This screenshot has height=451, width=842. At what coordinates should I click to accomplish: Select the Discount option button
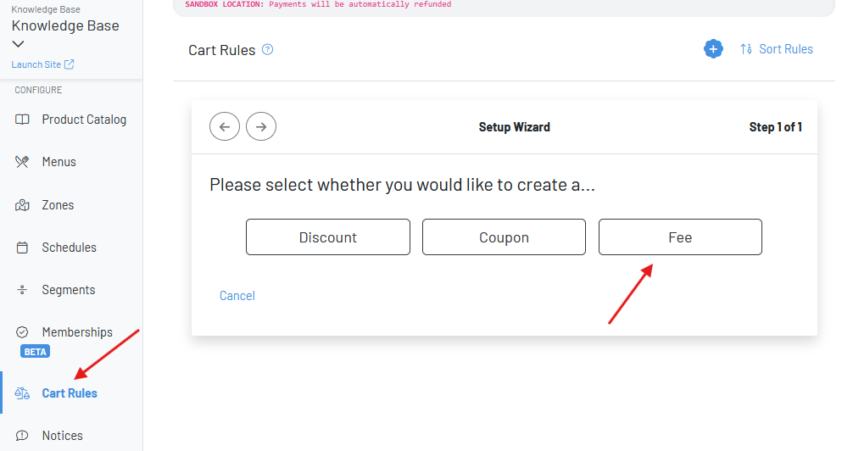pos(328,237)
